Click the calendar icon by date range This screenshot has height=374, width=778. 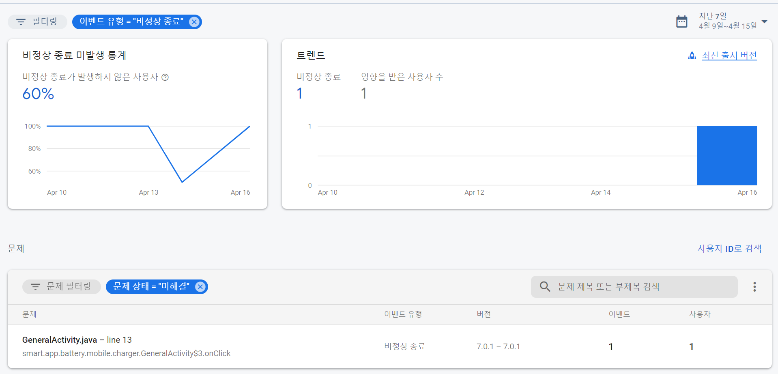(x=682, y=21)
